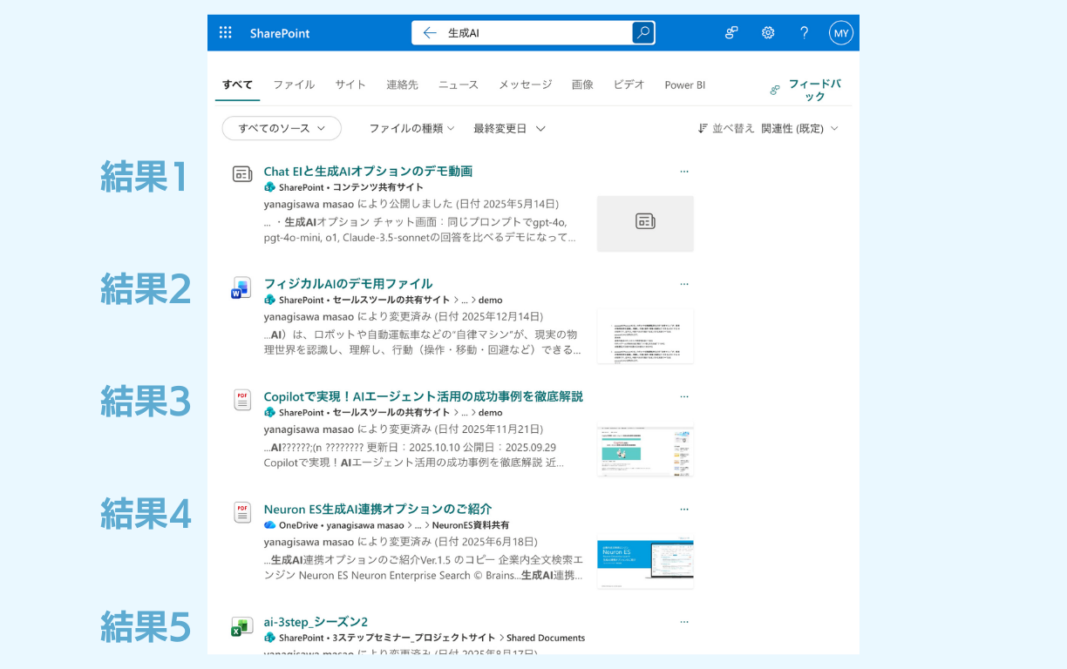1067x669 pixels.
Task: Expand the ファイルの種類 filter
Action: click(411, 128)
